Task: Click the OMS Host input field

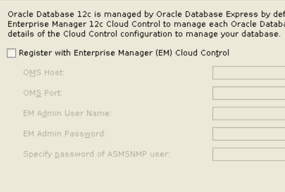Action: 249,73
